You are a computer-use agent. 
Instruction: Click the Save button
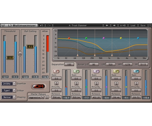[143, 25]
